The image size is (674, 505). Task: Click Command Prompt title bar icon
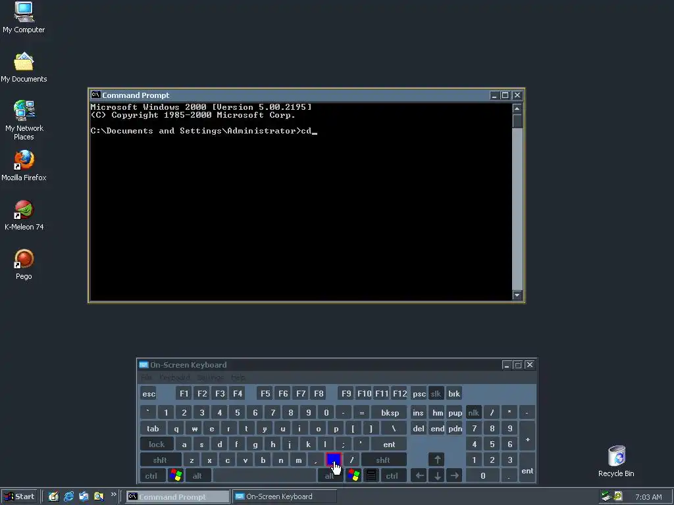coord(95,95)
